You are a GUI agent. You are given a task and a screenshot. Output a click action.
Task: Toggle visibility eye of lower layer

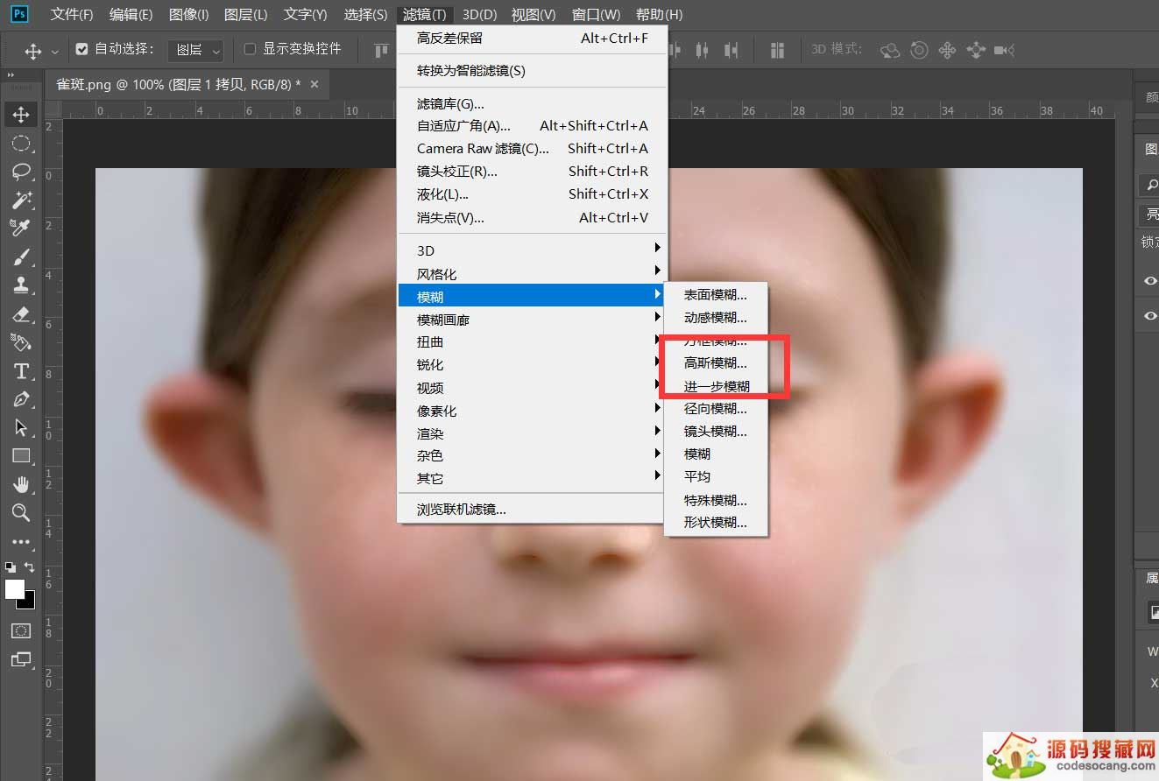coord(1151,315)
